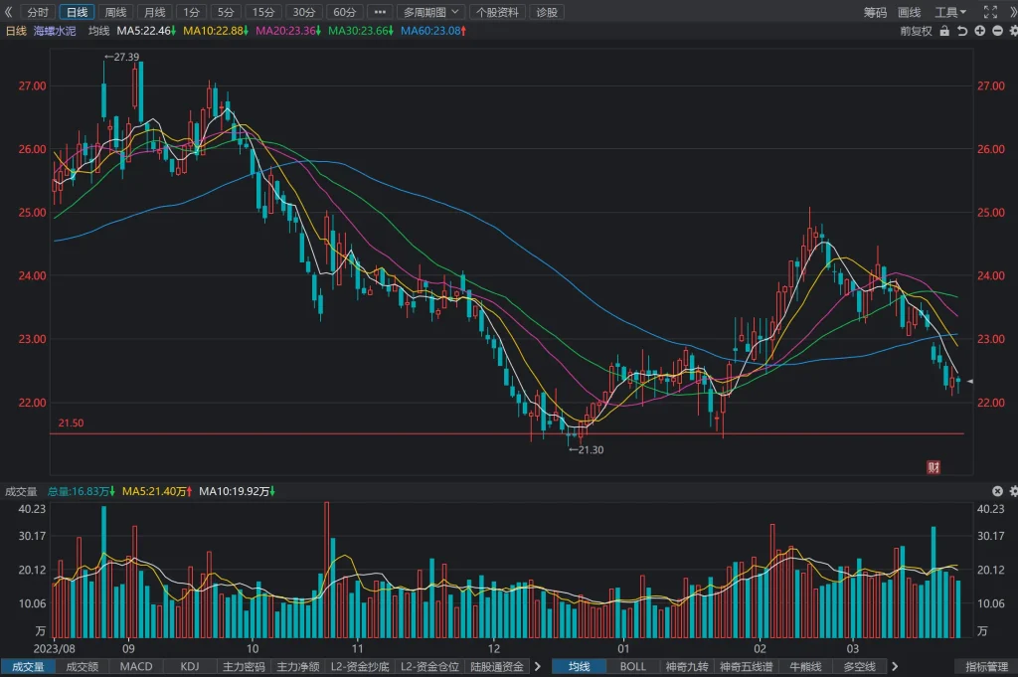Open main chart settings gear
Image resolution: width=1018 pixels, height=677 pixels.
pyautogui.click(x=1013, y=31)
